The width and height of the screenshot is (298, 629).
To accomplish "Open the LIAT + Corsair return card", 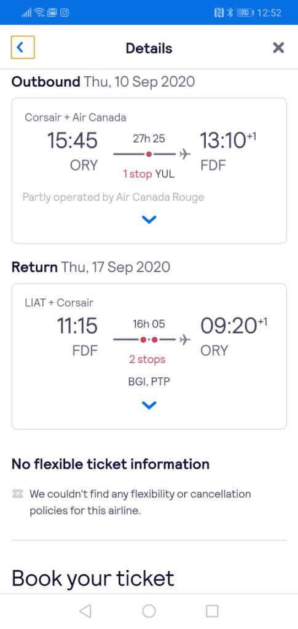I will tap(149, 356).
